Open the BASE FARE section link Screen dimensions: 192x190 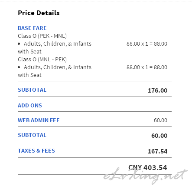pos(32,28)
